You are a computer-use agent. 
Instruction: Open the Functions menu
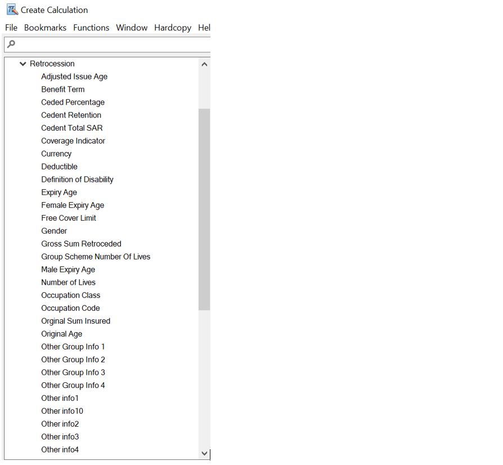coord(91,28)
